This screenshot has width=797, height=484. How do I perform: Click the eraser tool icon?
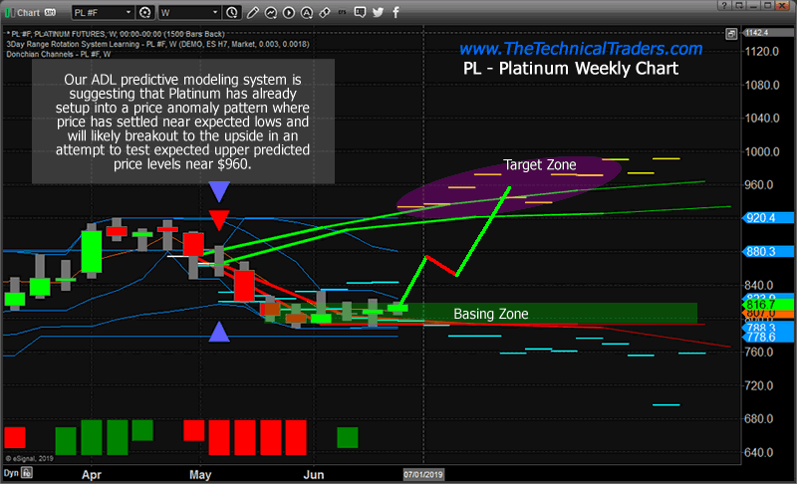click(x=325, y=13)
